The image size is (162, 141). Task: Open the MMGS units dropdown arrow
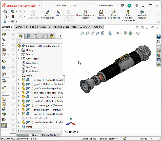click(151, 138)
